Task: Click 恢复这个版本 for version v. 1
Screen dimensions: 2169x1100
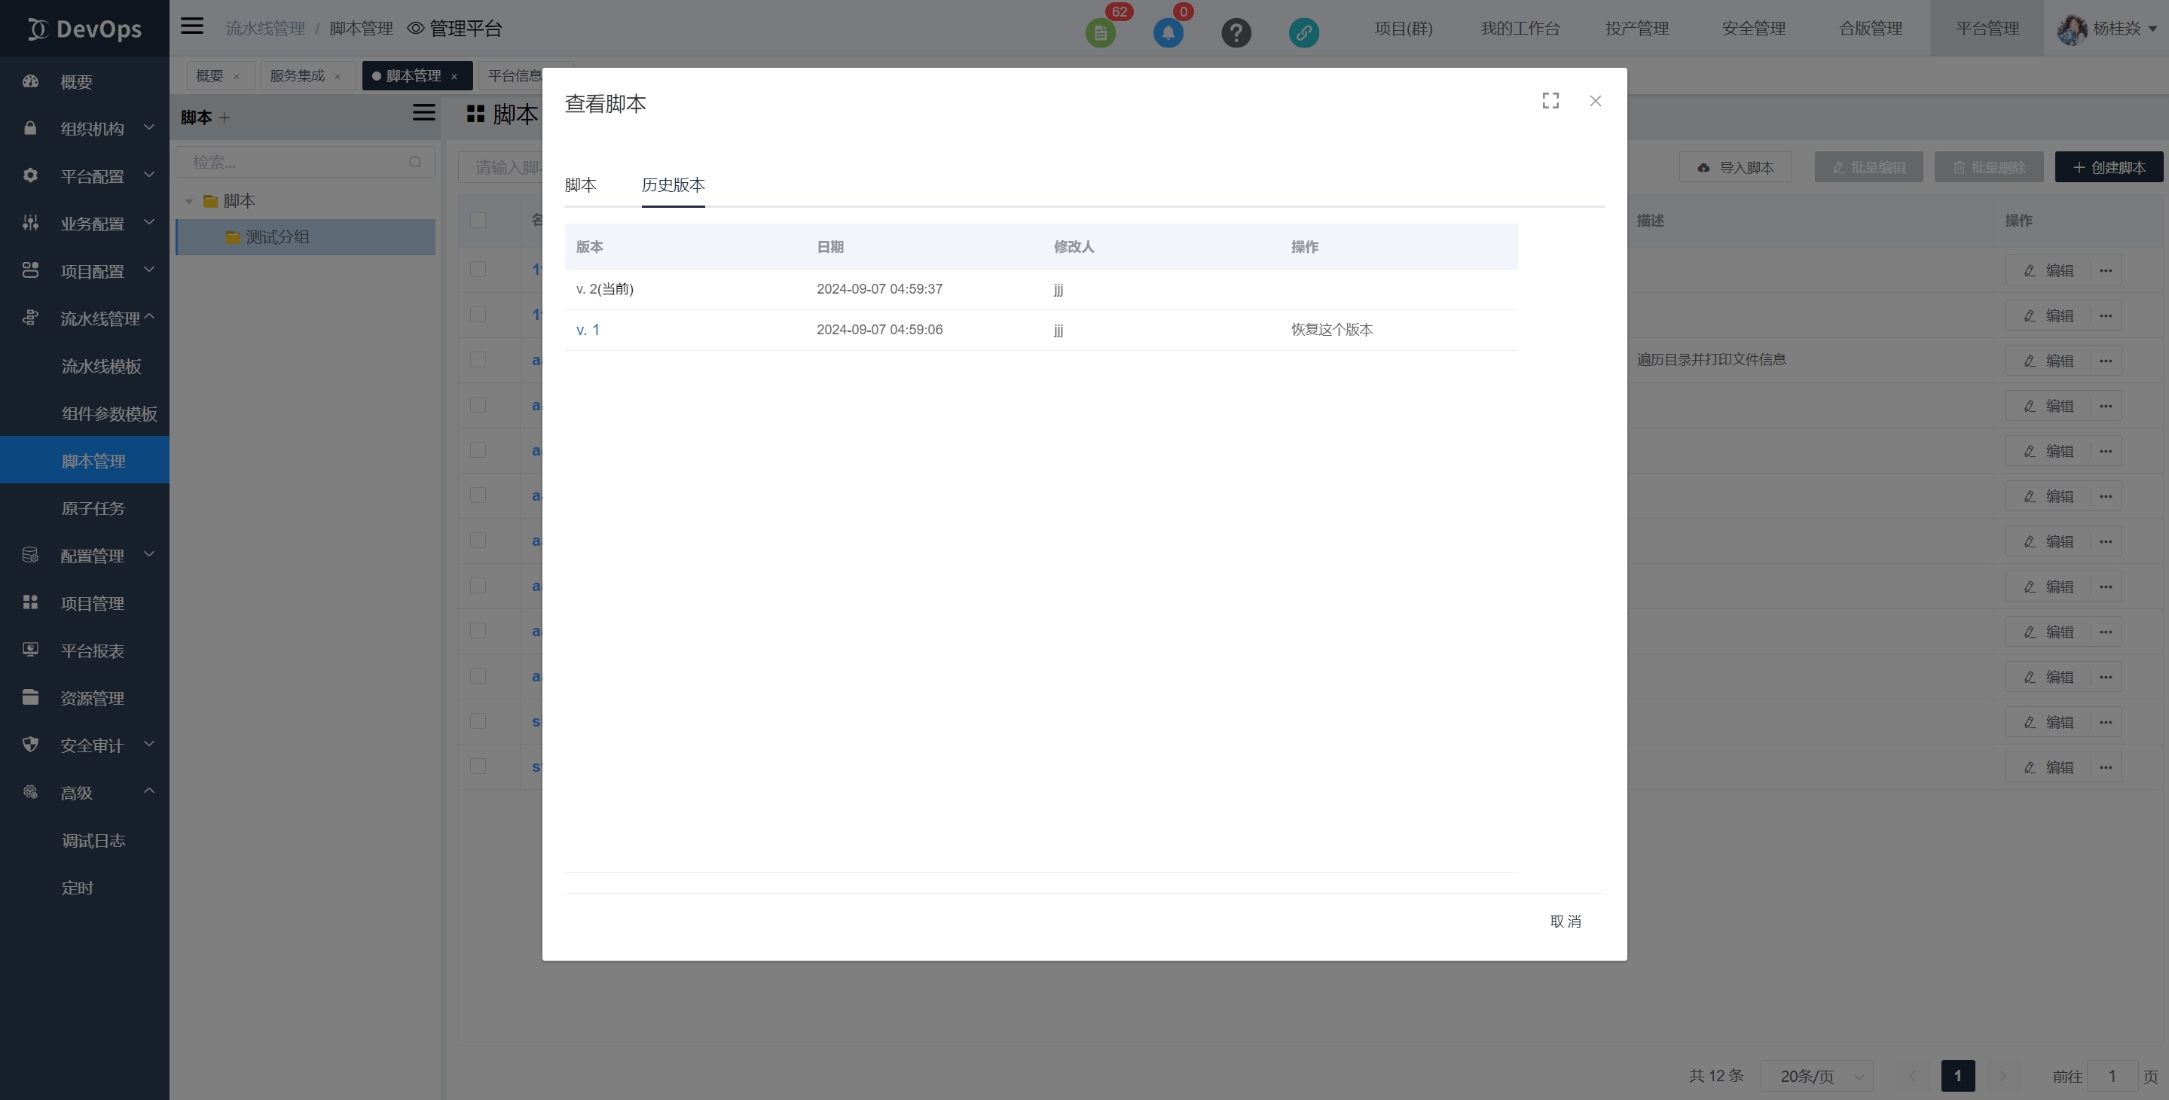Action: click(1331, 330)
